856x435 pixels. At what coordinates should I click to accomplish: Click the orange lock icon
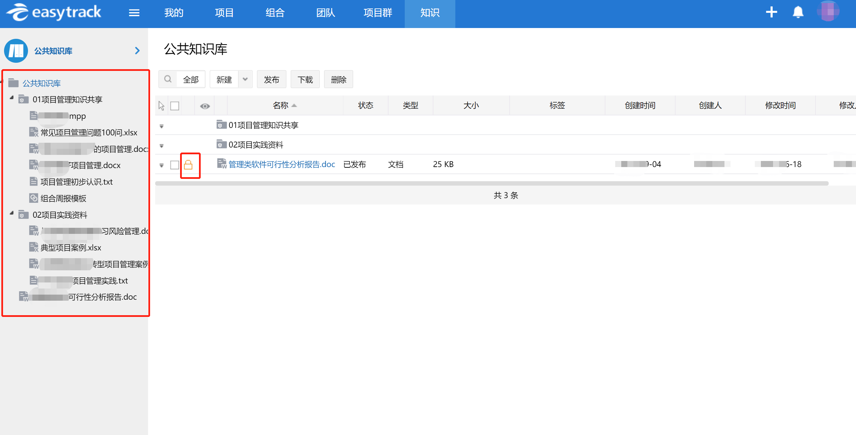coord(188,165)
